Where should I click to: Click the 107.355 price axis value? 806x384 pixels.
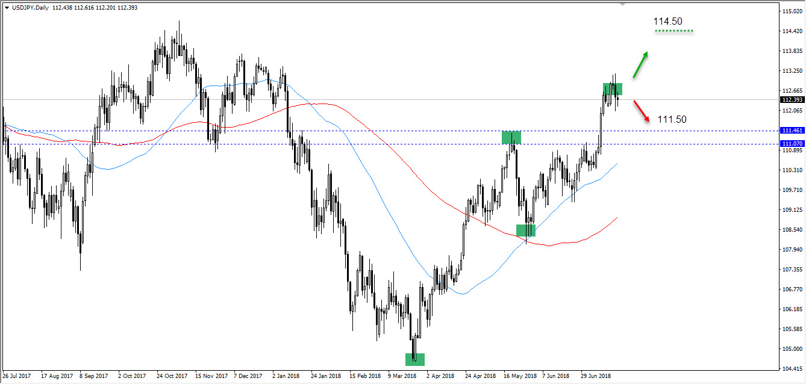(791, 270)
